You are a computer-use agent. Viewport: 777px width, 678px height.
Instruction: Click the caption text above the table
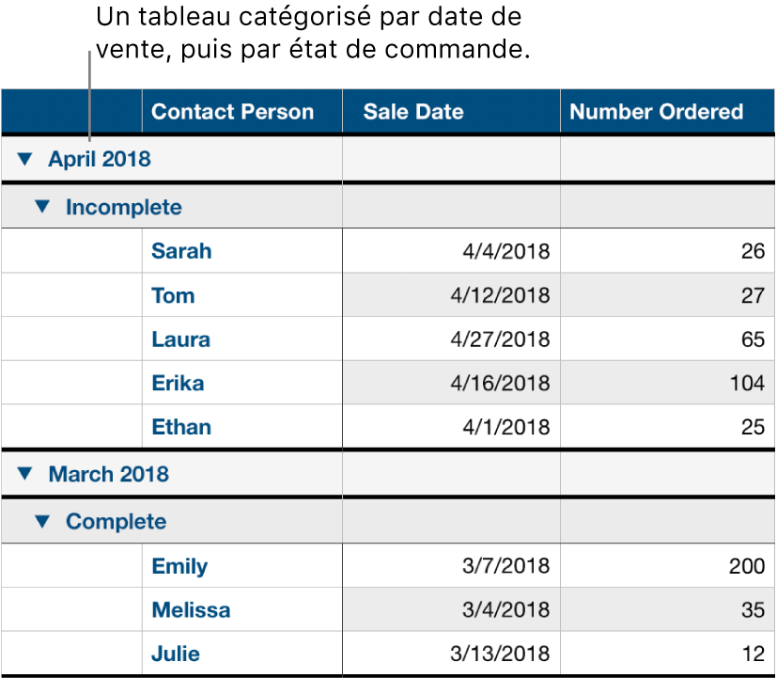pyautogui.click(x=310, y=33)
